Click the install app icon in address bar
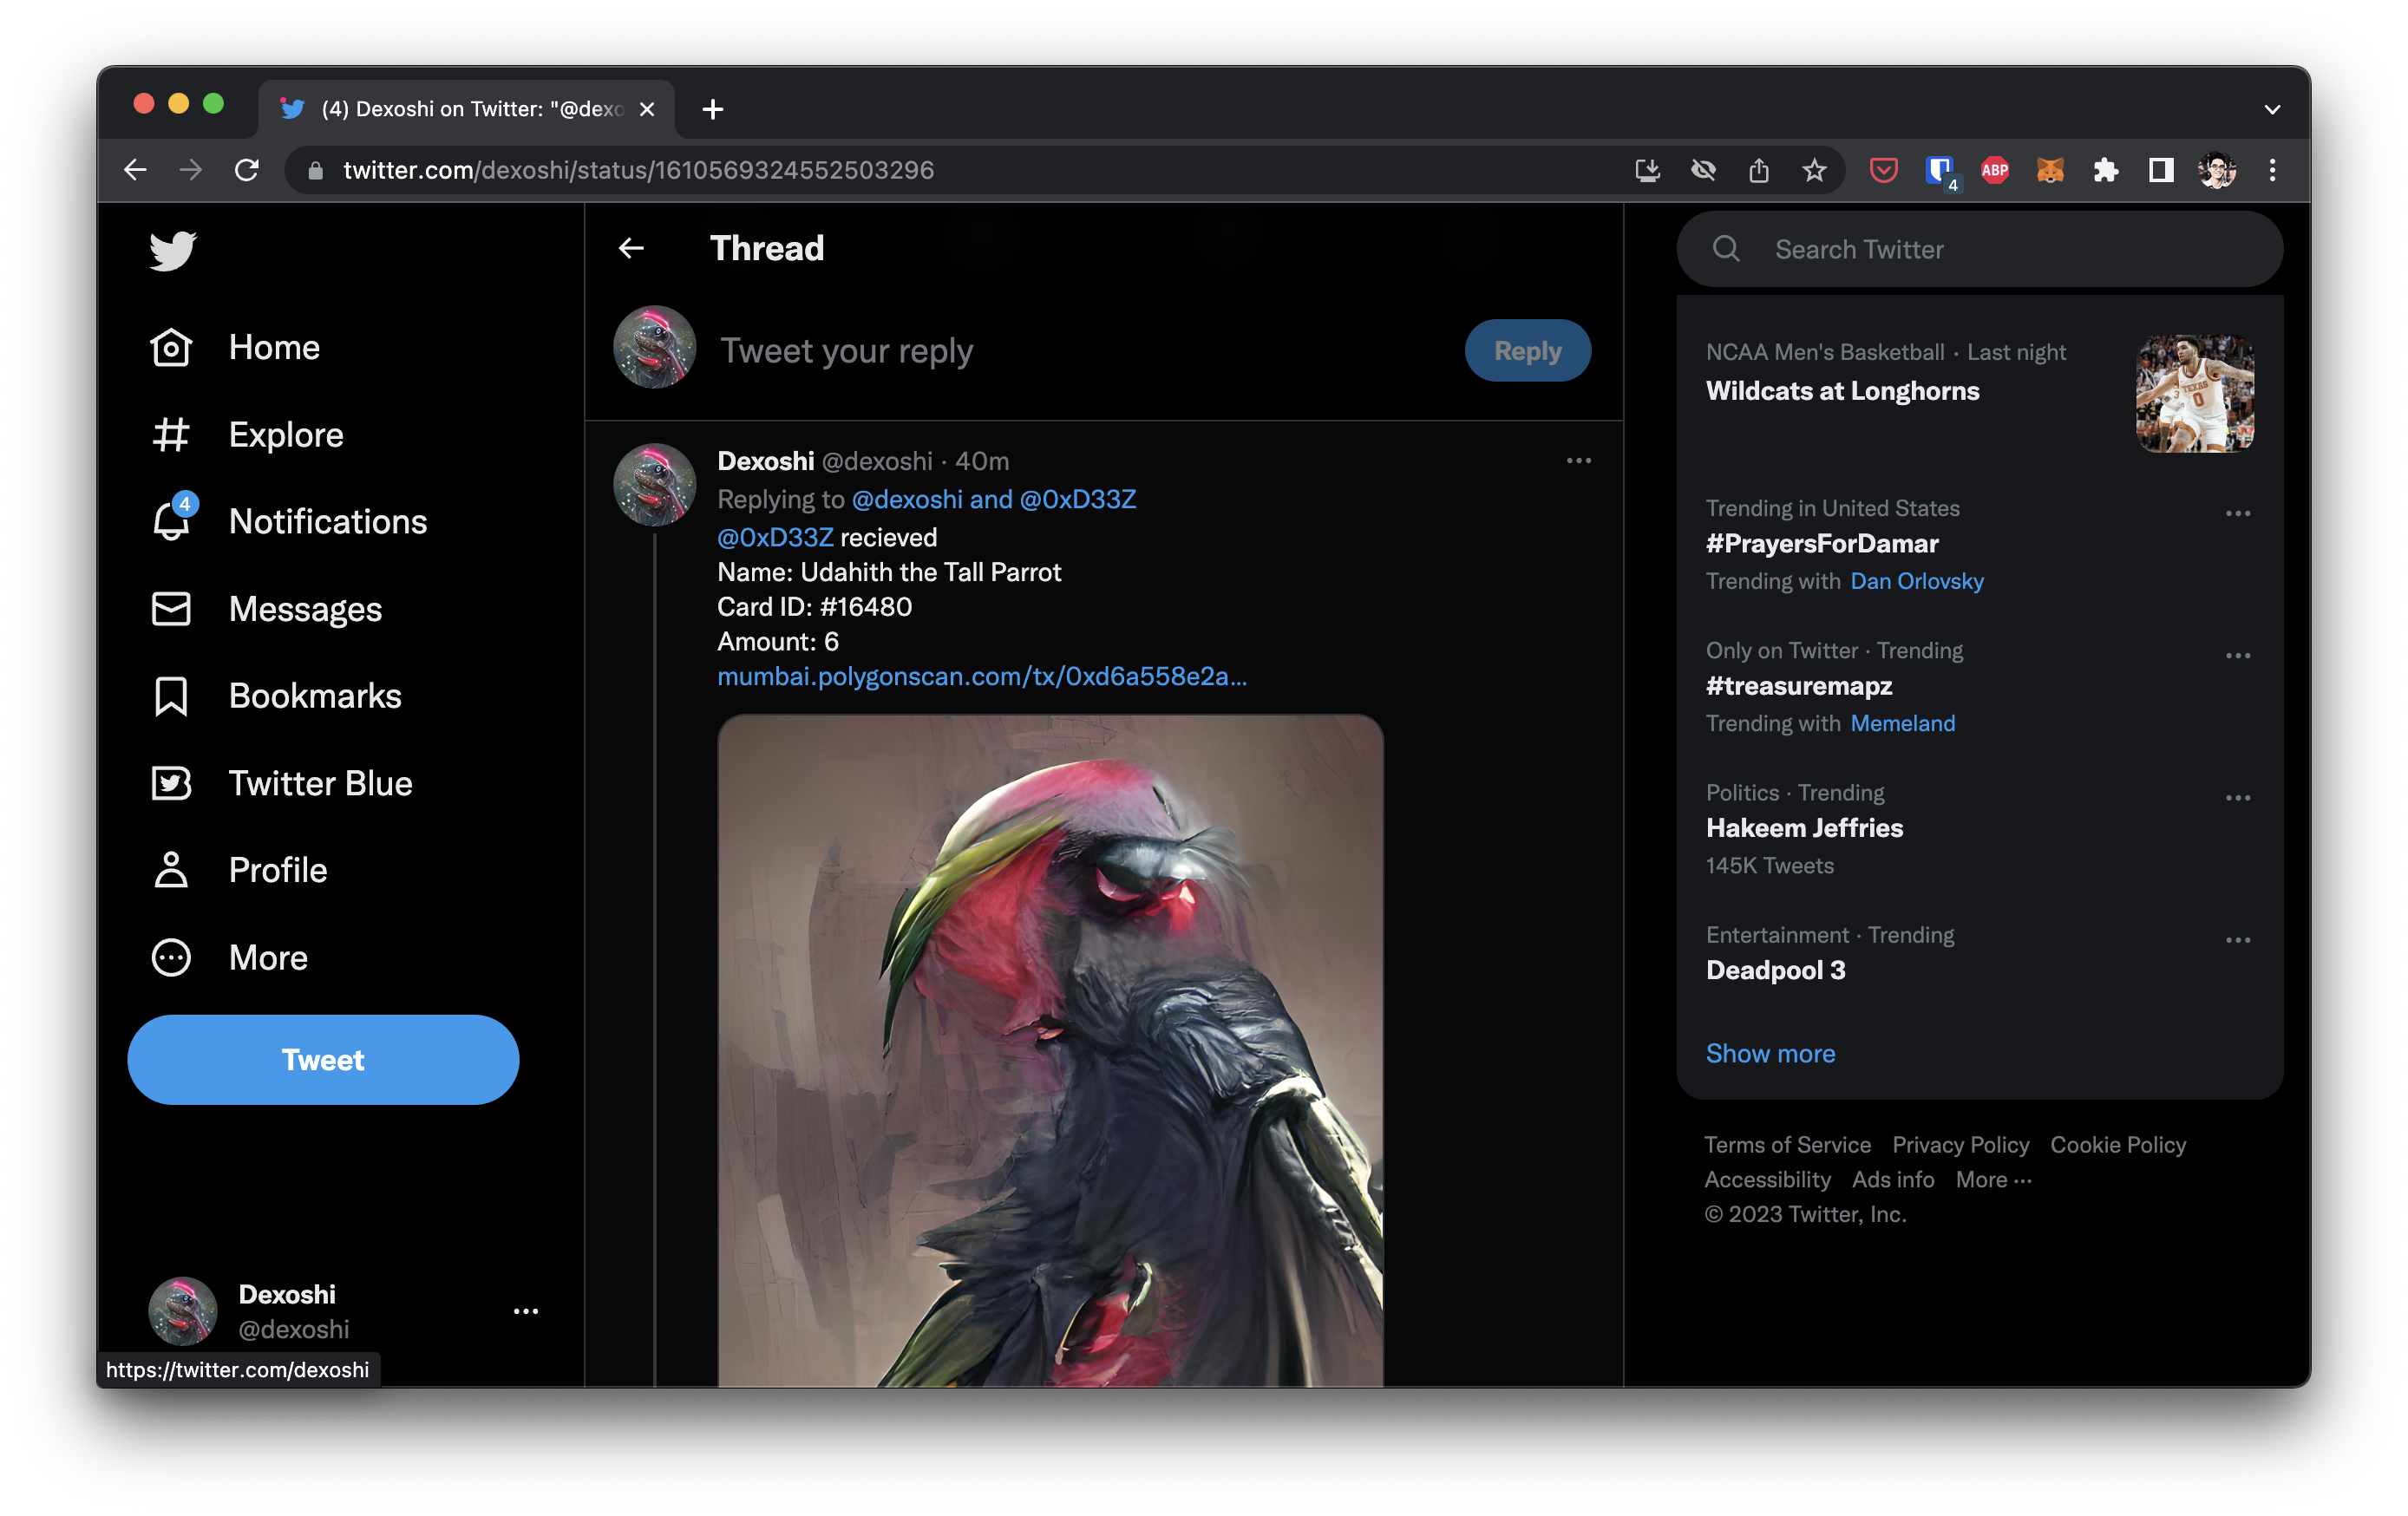The image size is (2408, 1516). [1648, 170]
